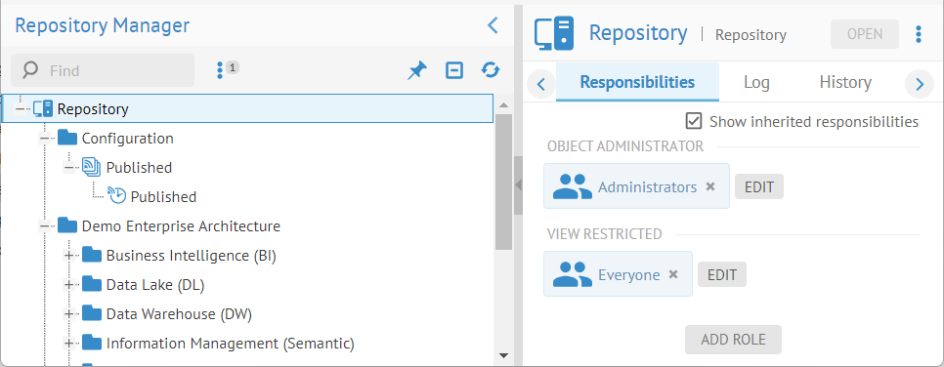Click the Configuration folder icon
944x367 pixels.
67,139
